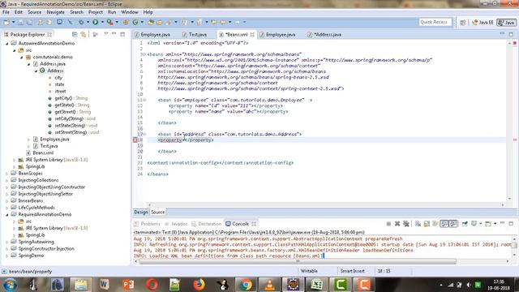This screenshot has height=292, width=519.
Task: Click the Clear Console icon
Action: [418, 224]
